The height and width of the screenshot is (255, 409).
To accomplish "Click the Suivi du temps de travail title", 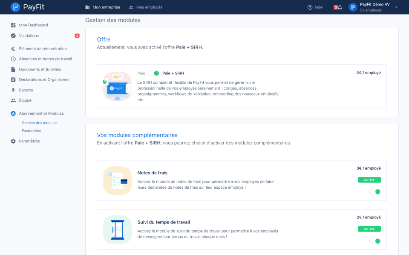I will click(164, 222).
